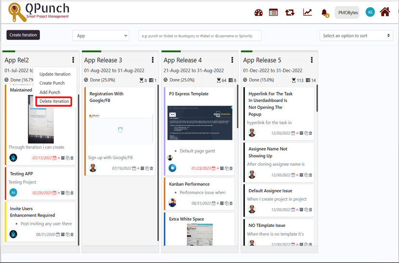The width and height of the screenshot is (399, 263).
Task: Click the PMOBytes button
Action: (x=348, y=13)
